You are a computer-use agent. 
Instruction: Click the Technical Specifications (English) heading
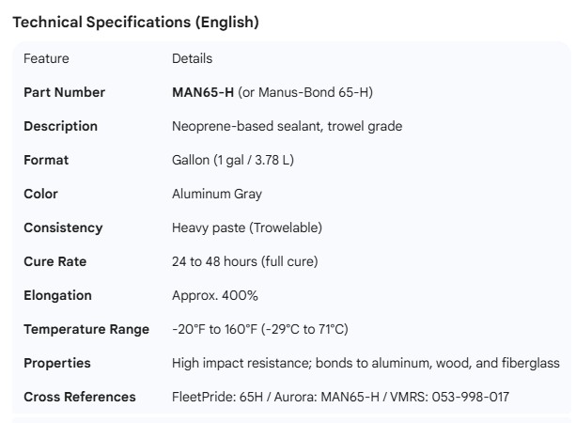tap(135, 23)
